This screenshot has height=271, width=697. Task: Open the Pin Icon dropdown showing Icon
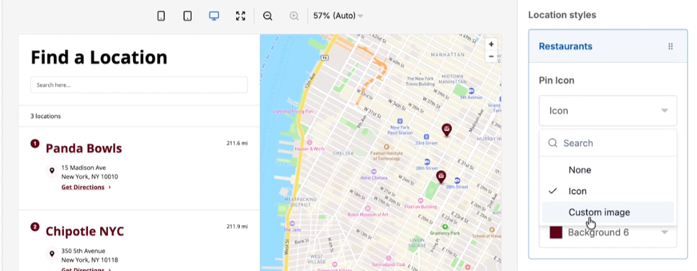(x=608, y=111)
